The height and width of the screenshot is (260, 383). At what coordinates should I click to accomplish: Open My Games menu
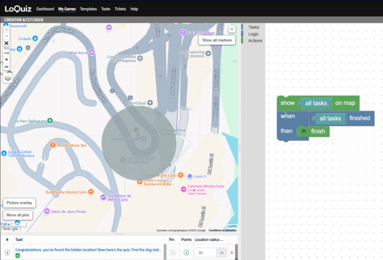pos(67,9)
